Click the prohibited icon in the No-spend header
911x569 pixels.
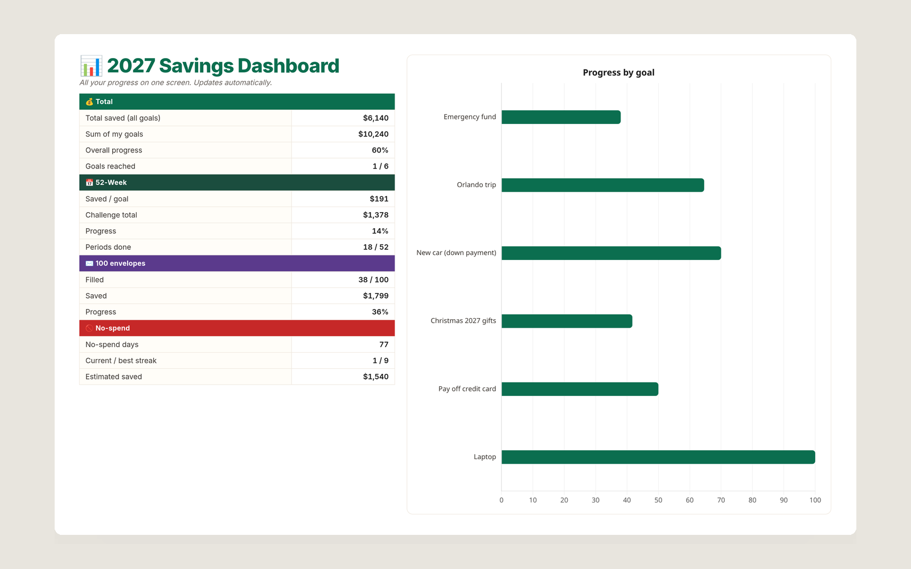[x=89, y=328]
